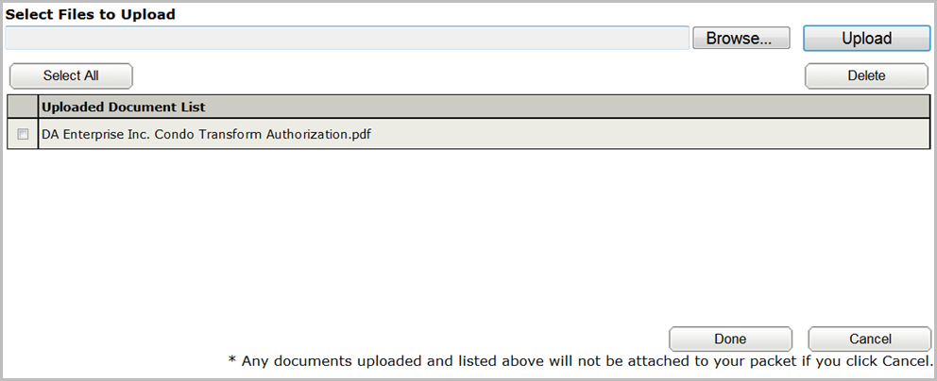This screenshot has height=381, width=937.
Task: Confirm attachments with the Done button
Action: click(x=730, y=339)
